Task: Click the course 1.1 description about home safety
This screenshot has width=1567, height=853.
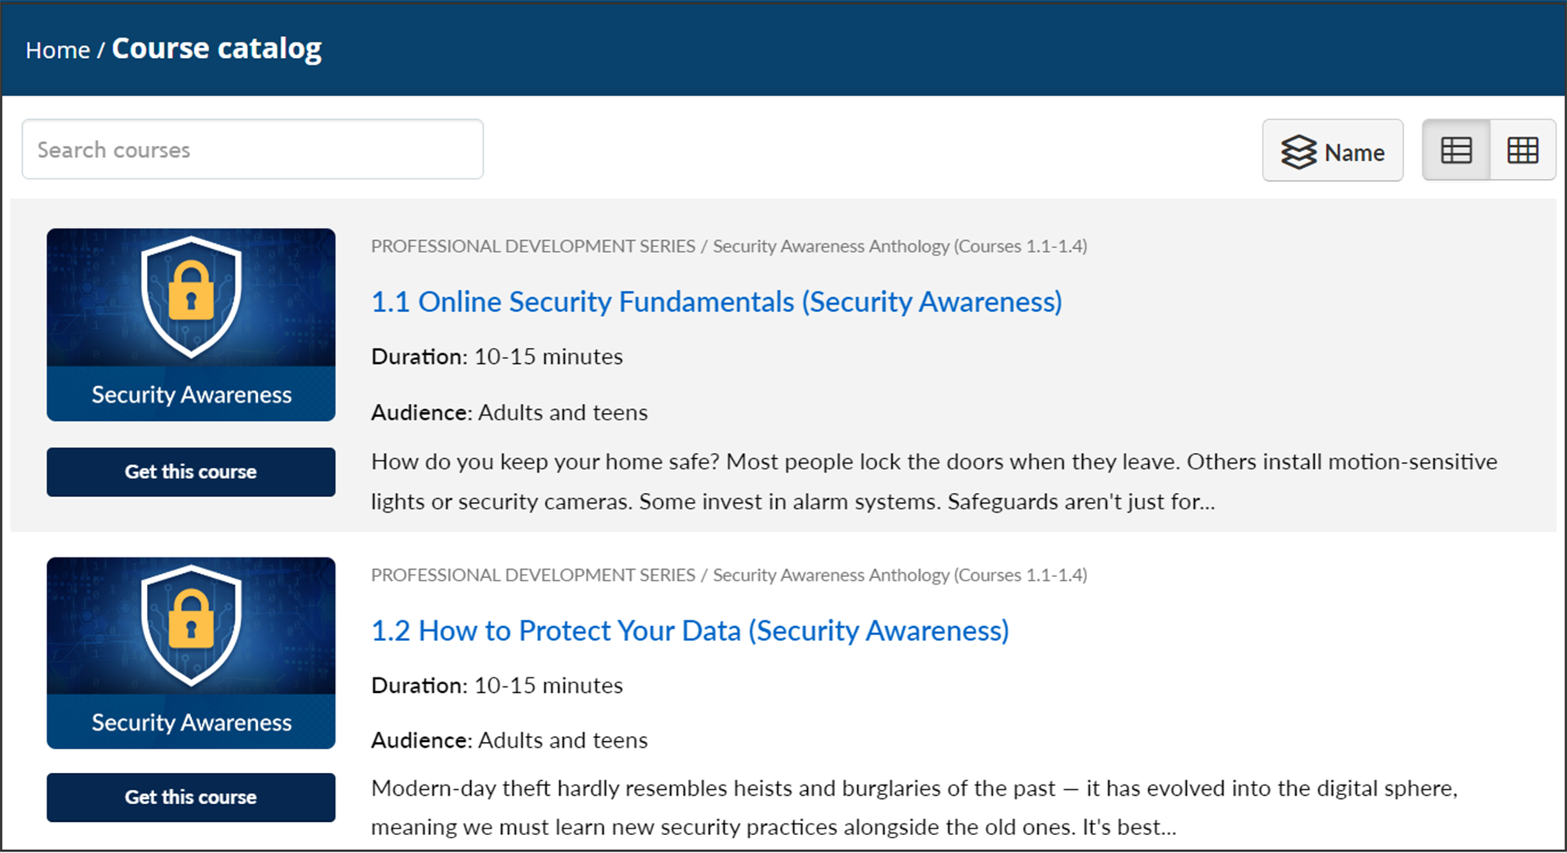Action: (934, 482)
